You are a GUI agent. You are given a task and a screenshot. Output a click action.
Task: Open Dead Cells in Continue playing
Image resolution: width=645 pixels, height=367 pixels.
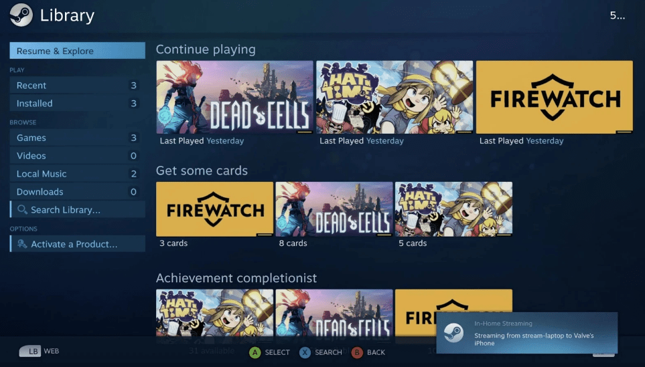pos(234,97)
